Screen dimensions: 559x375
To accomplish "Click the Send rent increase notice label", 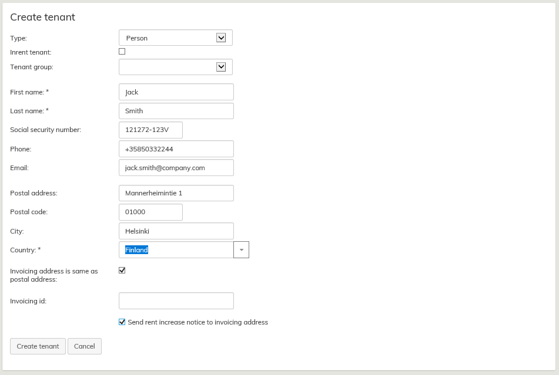I will pos(198,322).
